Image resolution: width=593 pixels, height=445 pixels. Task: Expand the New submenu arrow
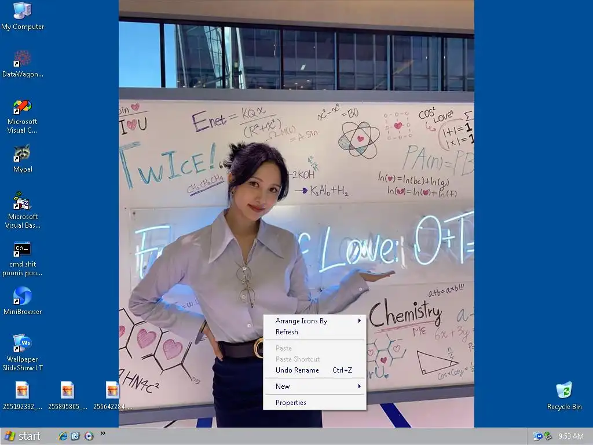pyautogui.click(x=359, y=386)
